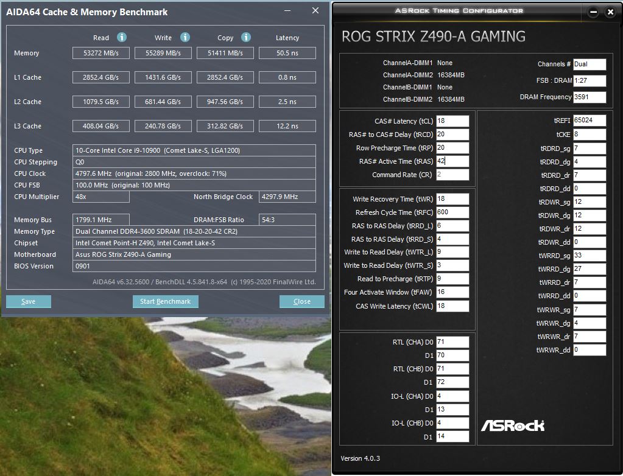Click the Read to Precharge (tRTP) field
This screenshot has width=623, height=476.
(x=452, y=279)
